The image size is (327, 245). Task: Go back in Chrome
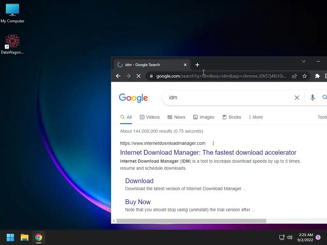click(x=118, y=76)
